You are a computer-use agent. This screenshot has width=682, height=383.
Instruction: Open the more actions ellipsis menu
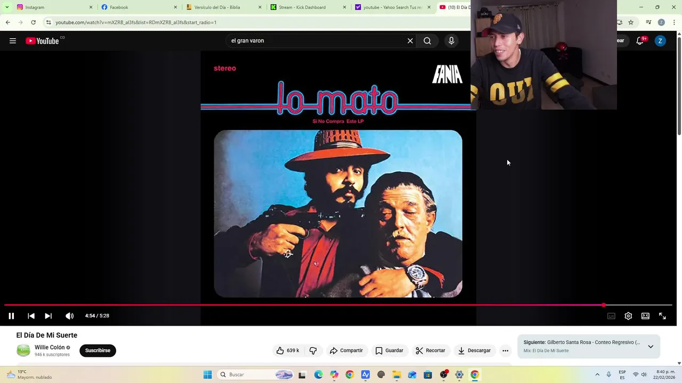(506, 351)
